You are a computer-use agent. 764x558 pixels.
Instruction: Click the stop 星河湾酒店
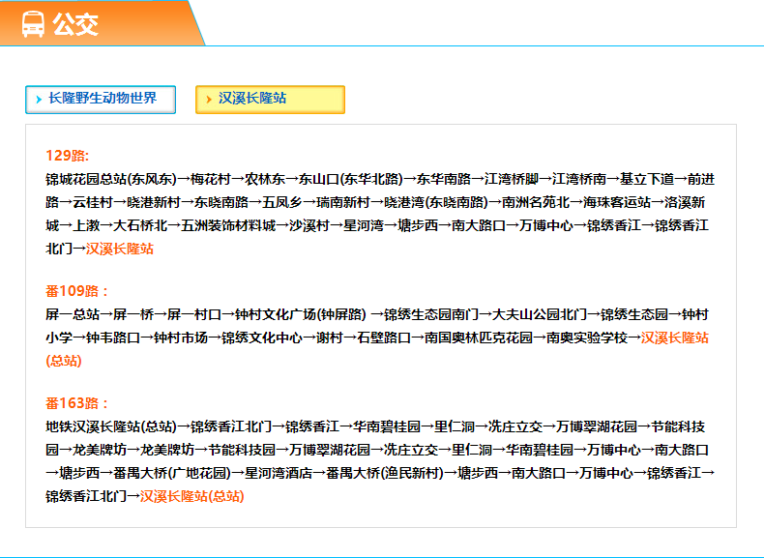coord(279,473)
